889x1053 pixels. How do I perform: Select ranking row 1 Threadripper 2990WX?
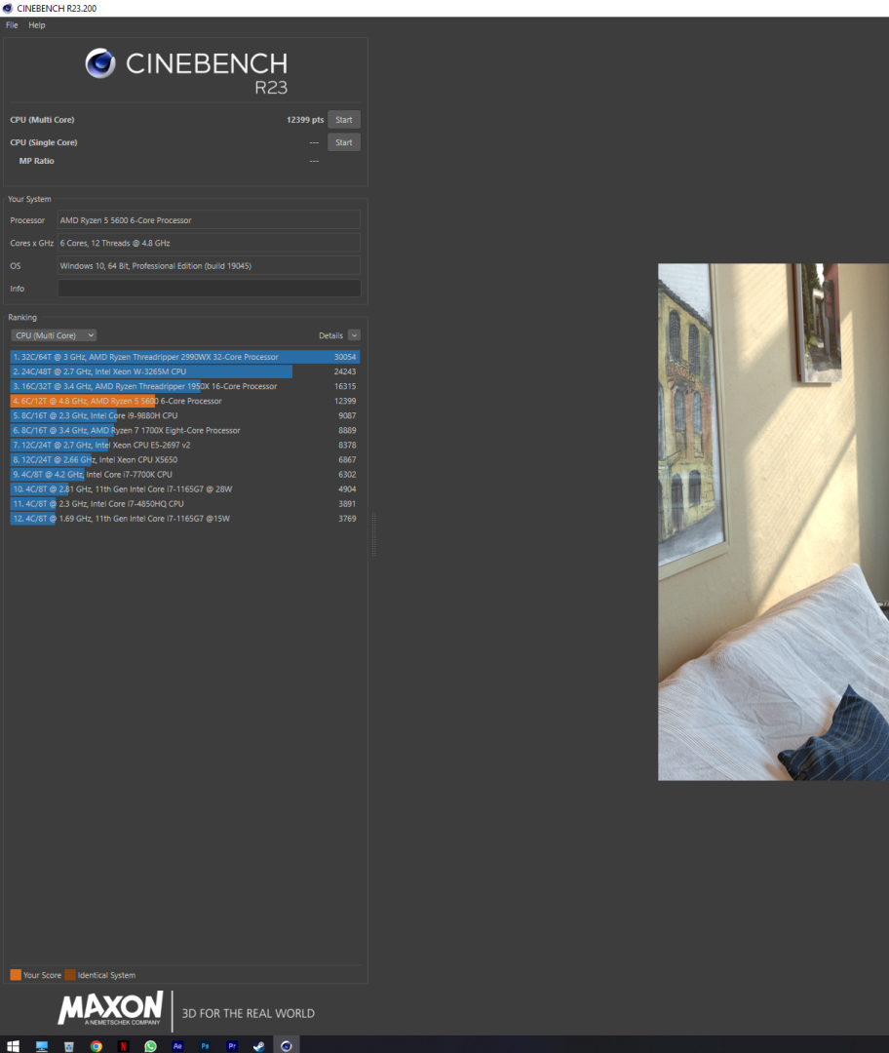[184, 357]
